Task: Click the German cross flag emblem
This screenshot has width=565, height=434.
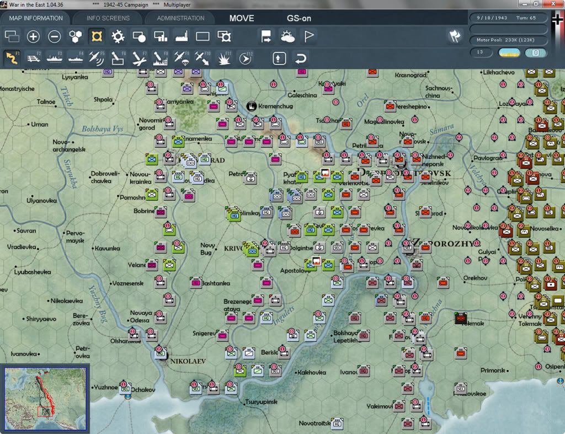Action: click(557, 19)
